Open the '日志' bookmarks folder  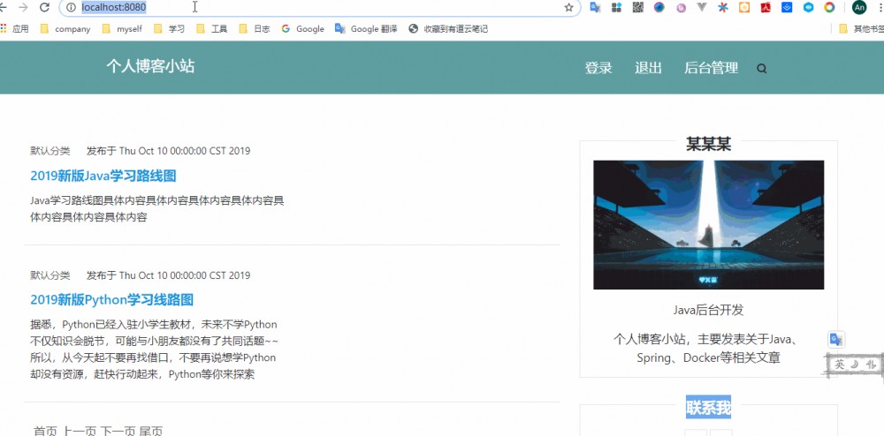click(x=255, y=29)
